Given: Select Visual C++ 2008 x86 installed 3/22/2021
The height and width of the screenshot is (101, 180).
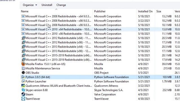Looking at the screenshot, I should click(x=58, y=21).
